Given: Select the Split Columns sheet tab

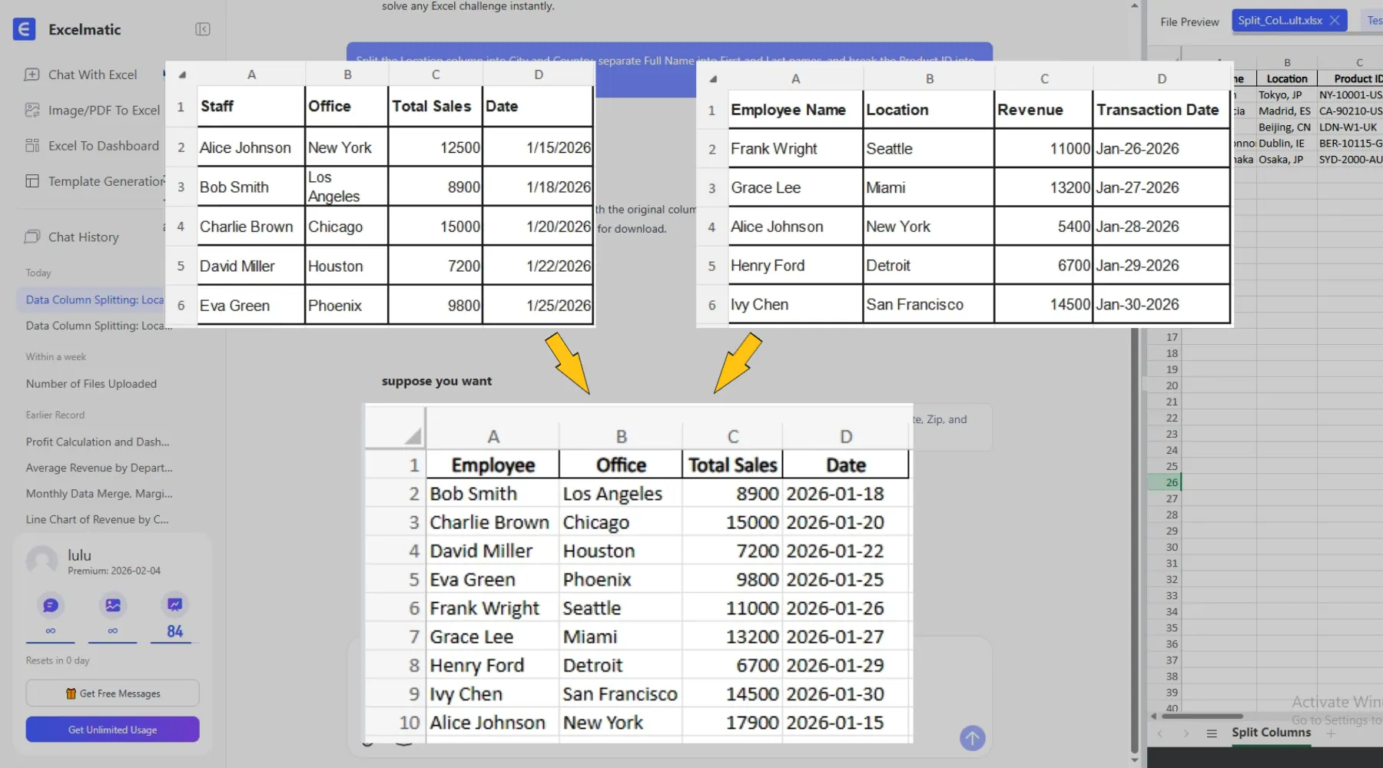Looking at the screenshot, I should point(1271,733).
